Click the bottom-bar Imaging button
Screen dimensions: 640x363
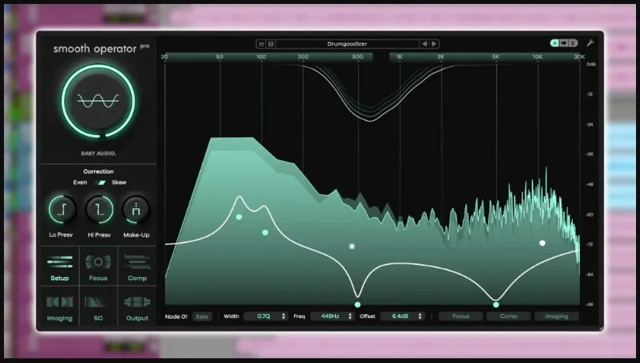pos(556,316)
